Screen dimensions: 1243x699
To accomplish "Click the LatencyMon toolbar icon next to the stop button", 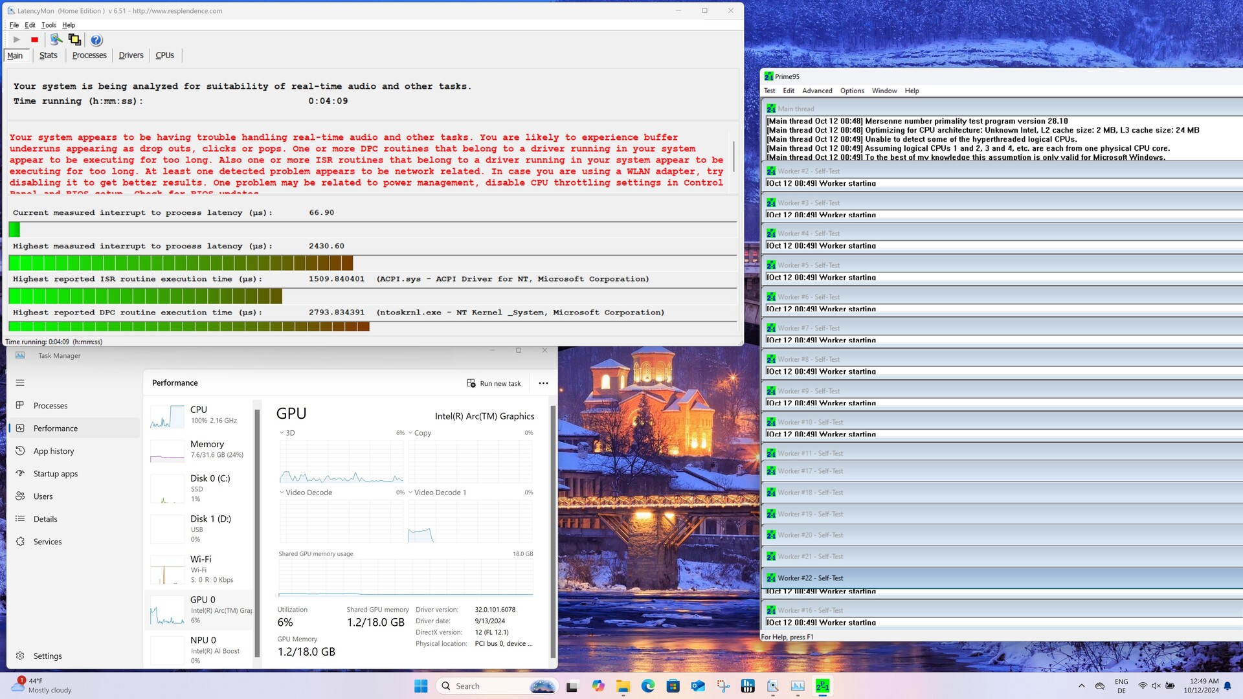I will tap(56, 39).
